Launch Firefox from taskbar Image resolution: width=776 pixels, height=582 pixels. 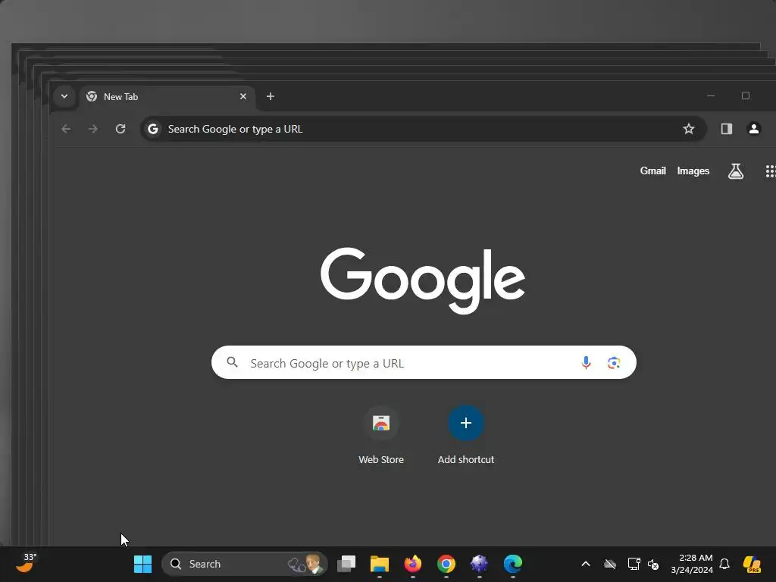tap(413, 564)
